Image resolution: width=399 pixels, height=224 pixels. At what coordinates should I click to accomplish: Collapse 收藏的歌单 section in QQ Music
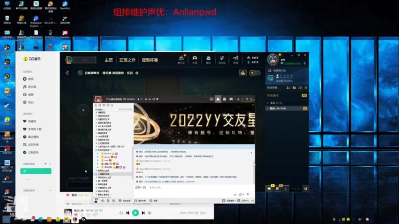pos(50,191)
